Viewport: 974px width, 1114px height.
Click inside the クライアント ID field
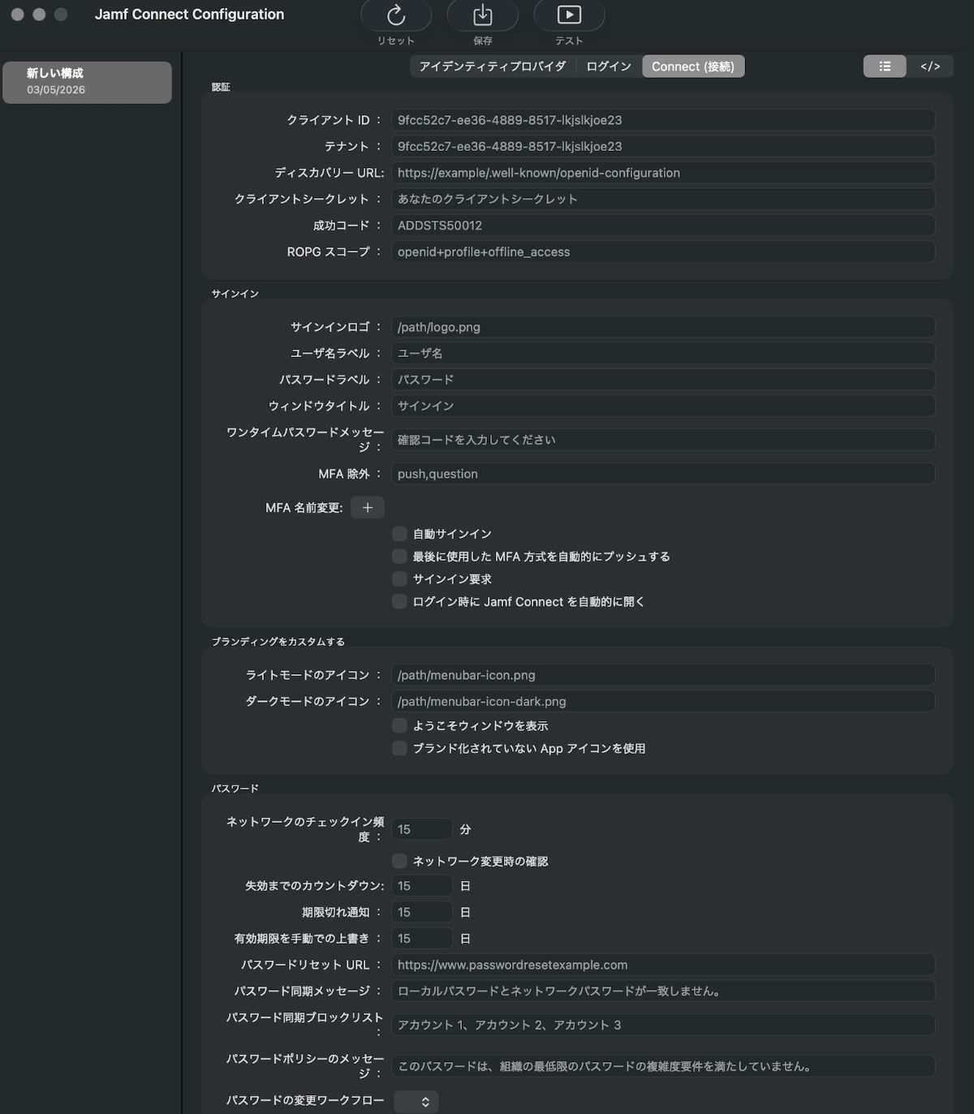click(662, 119)
